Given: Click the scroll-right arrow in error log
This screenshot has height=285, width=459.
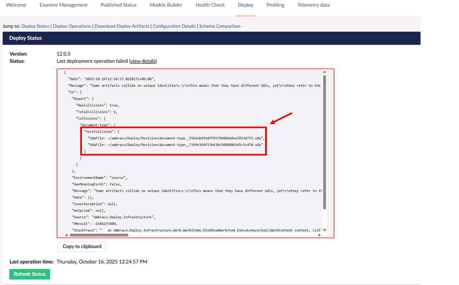Looking at the screenshot, I should pyautogui.click(x=319, y=235).
